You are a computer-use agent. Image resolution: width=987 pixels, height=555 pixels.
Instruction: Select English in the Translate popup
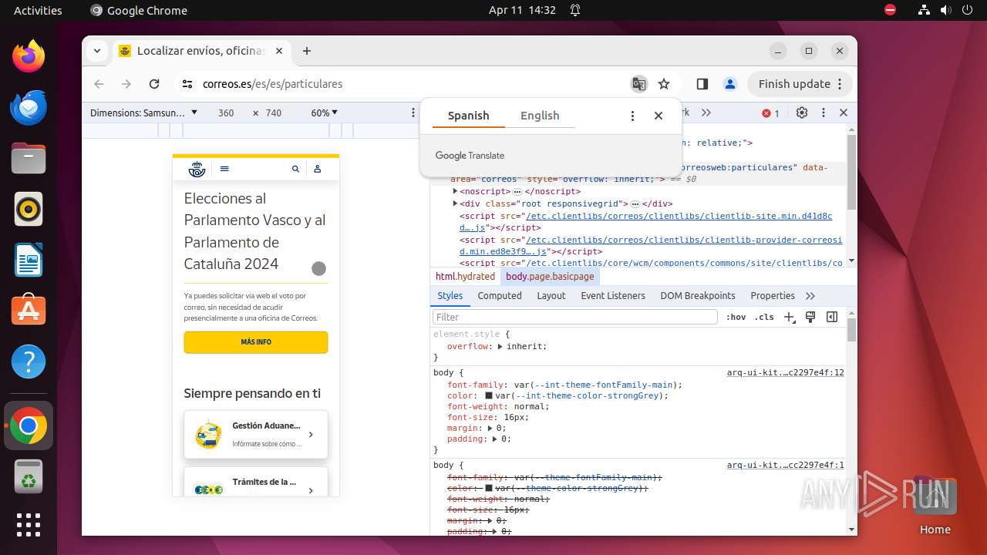click(x=540, y=116)
